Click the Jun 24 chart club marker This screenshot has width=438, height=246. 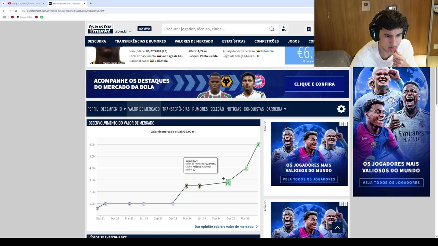199,186
